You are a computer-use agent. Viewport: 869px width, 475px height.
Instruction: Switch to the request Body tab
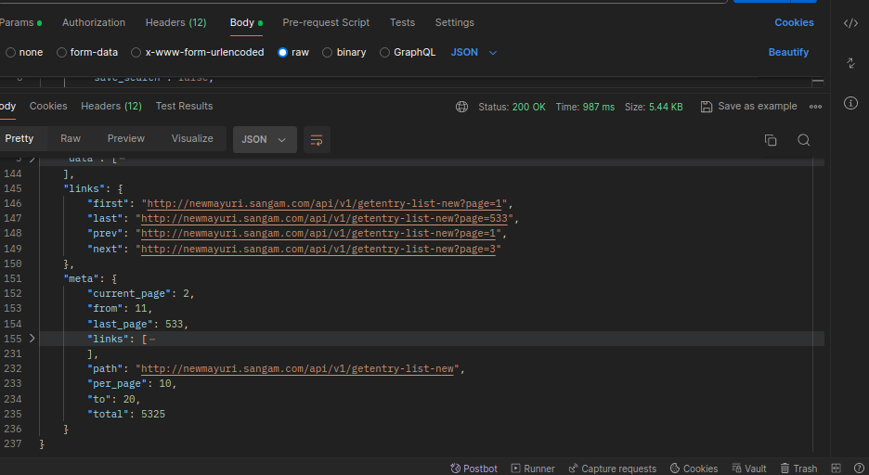point(246,22)
